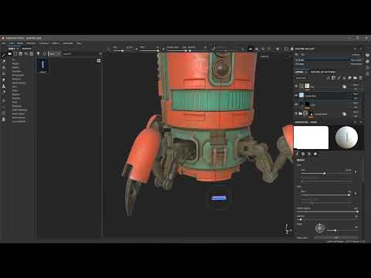Switch to the Texture Set Settings tab

click(x=323, y=72)
